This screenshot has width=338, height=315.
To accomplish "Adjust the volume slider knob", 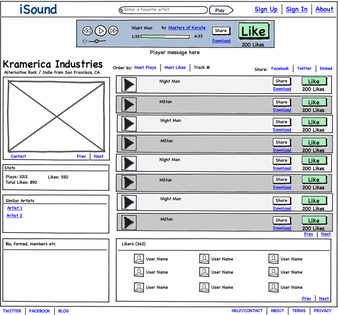I will (97, 41).
